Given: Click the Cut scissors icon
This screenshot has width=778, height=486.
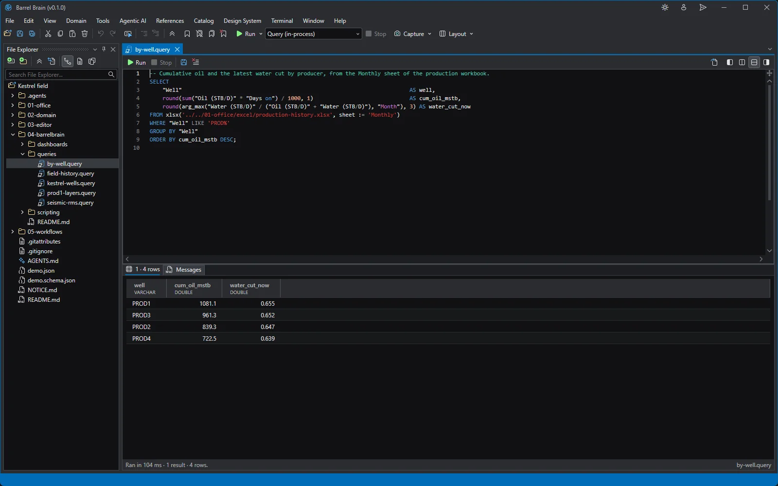Looking at the screenshot, I should [x=48, y=34].
